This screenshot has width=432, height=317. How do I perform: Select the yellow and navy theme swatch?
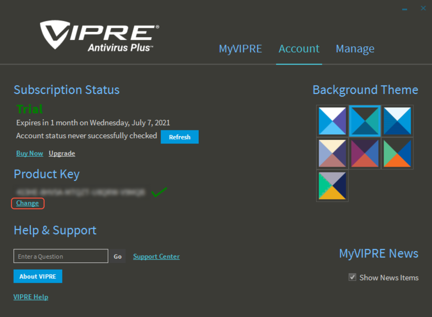pyautogui.click(x=332, y=186)
